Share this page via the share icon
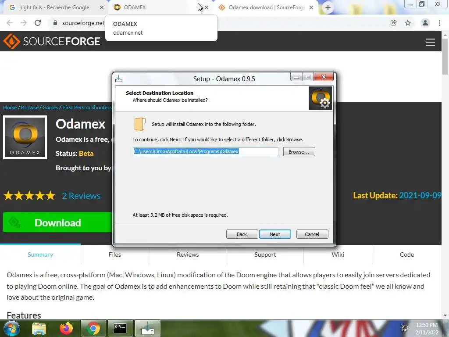Viewport: 449px width, 337px height. pyautogui.click(x=393, y=23)
